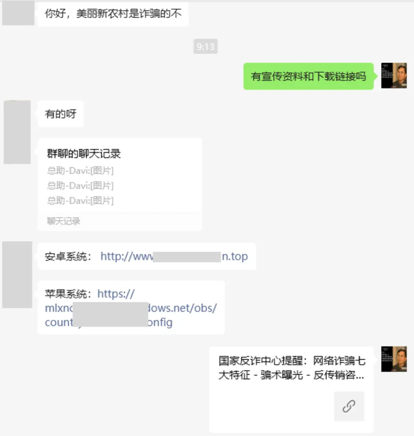Select the green message 有宣传资料和下载链接吗
This screenshot has width=414, height=436.
click(x=308, y=76)
